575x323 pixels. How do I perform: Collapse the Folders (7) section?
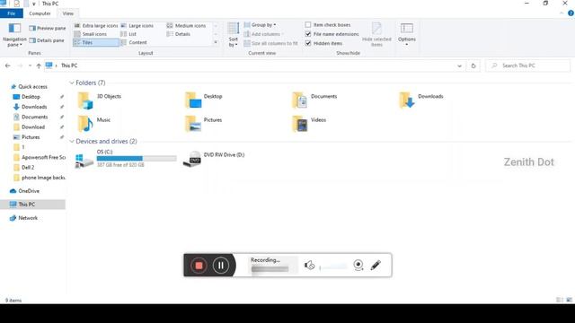click(x=72, y=83)
